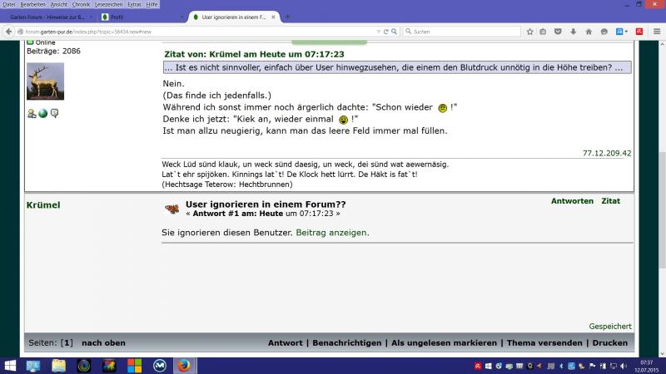Click the browser back arrow button
Image resolution: width=666 pixels, height=374 pixels.
[7, 32]
